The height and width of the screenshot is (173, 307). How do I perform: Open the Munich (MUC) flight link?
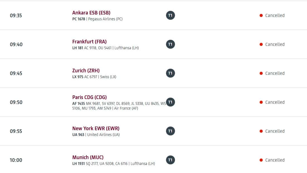tap(88, 157)
